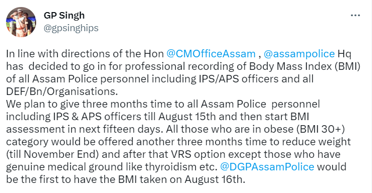
Task: Open the @CMOfficeAssam mention
Action: pyautogui.click(x=211, y=54)
